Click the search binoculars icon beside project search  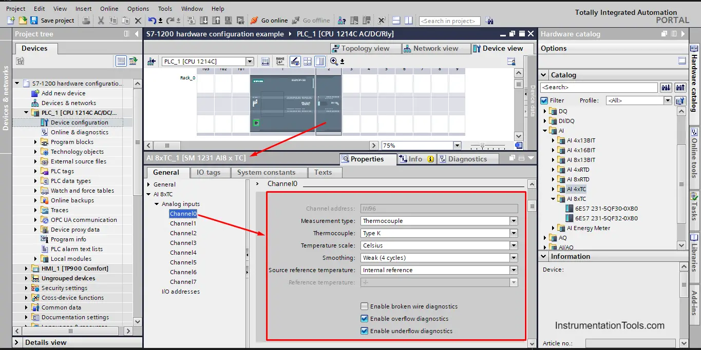(x=489, y=20)
